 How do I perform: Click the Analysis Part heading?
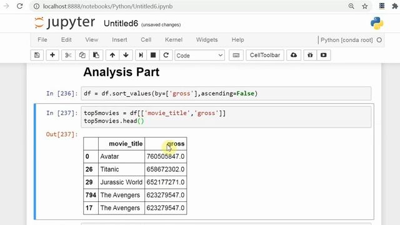[x=121, y=72]
